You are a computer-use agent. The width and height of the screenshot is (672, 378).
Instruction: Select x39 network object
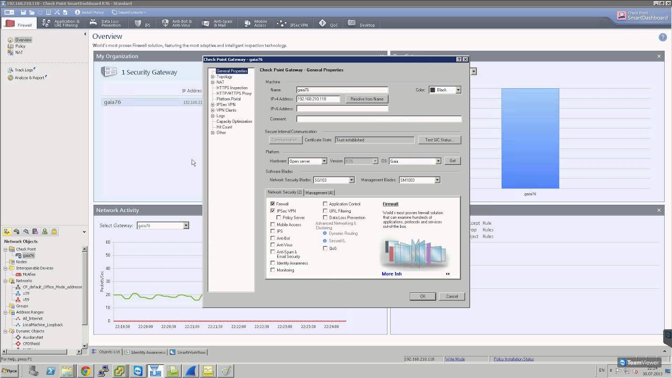(26, 293)
